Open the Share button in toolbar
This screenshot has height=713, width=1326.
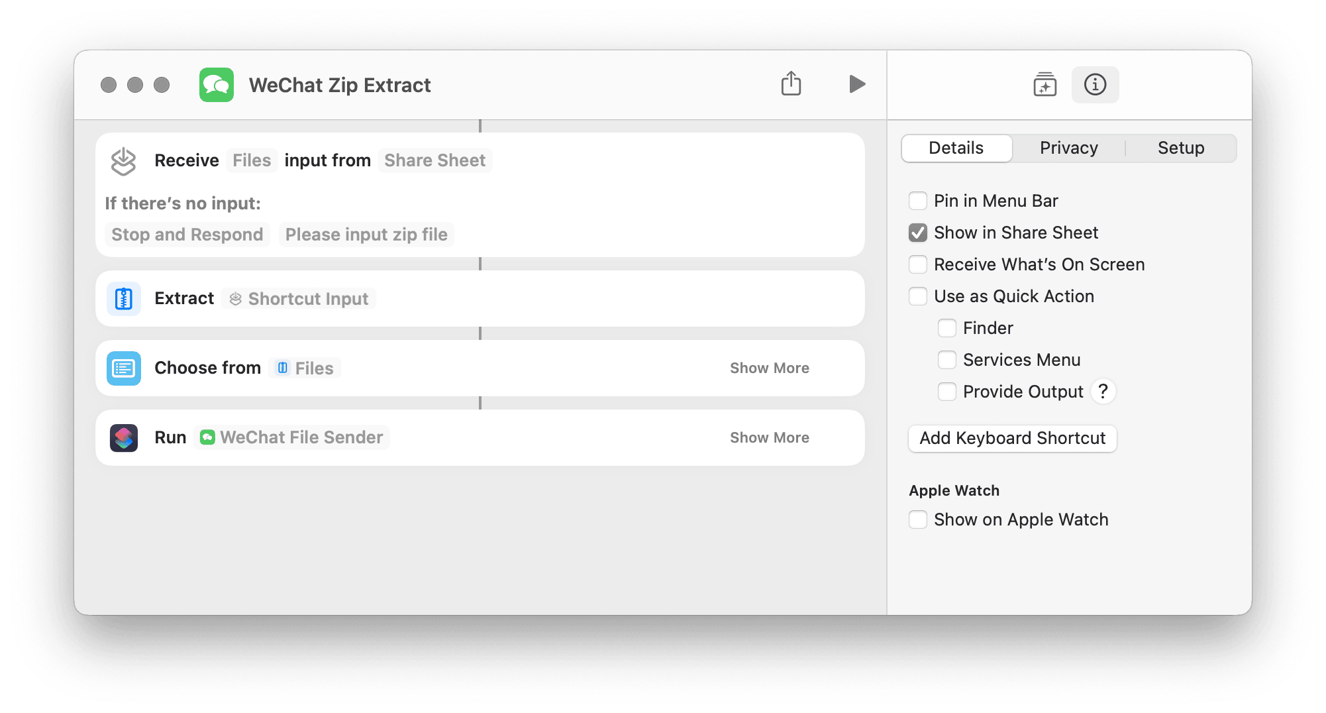(x=791, y=84)
